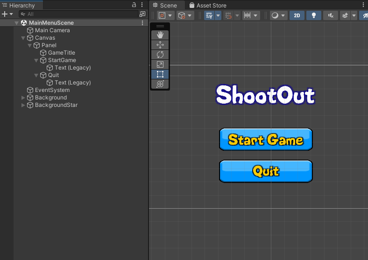This screenshot has width=368, height=260.
Task: Toggle the 2D view mode button
Action: click(297, 15)
